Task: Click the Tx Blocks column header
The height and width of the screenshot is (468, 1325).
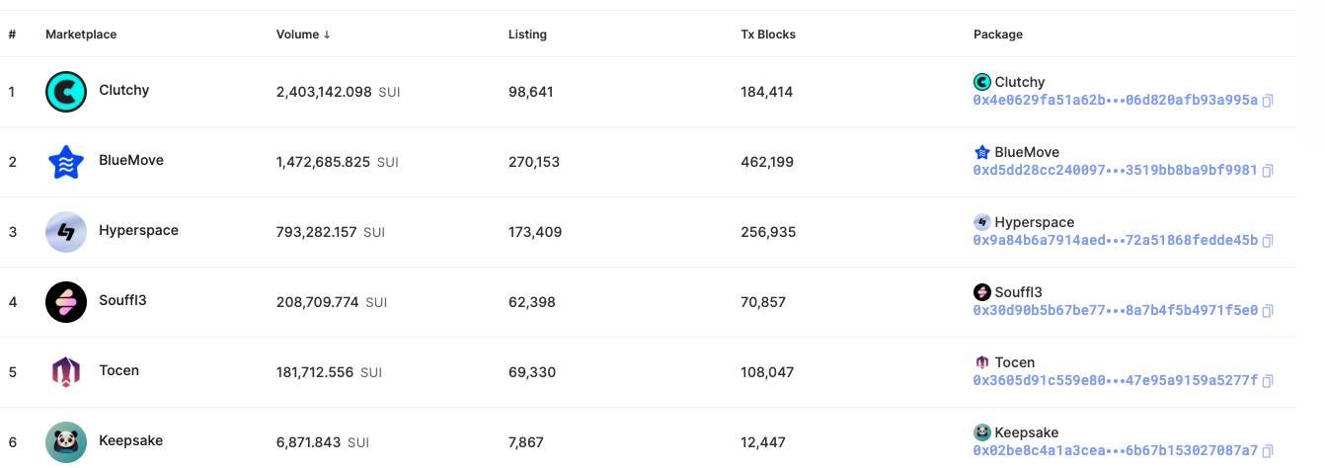Action: [x=768, y=35]
